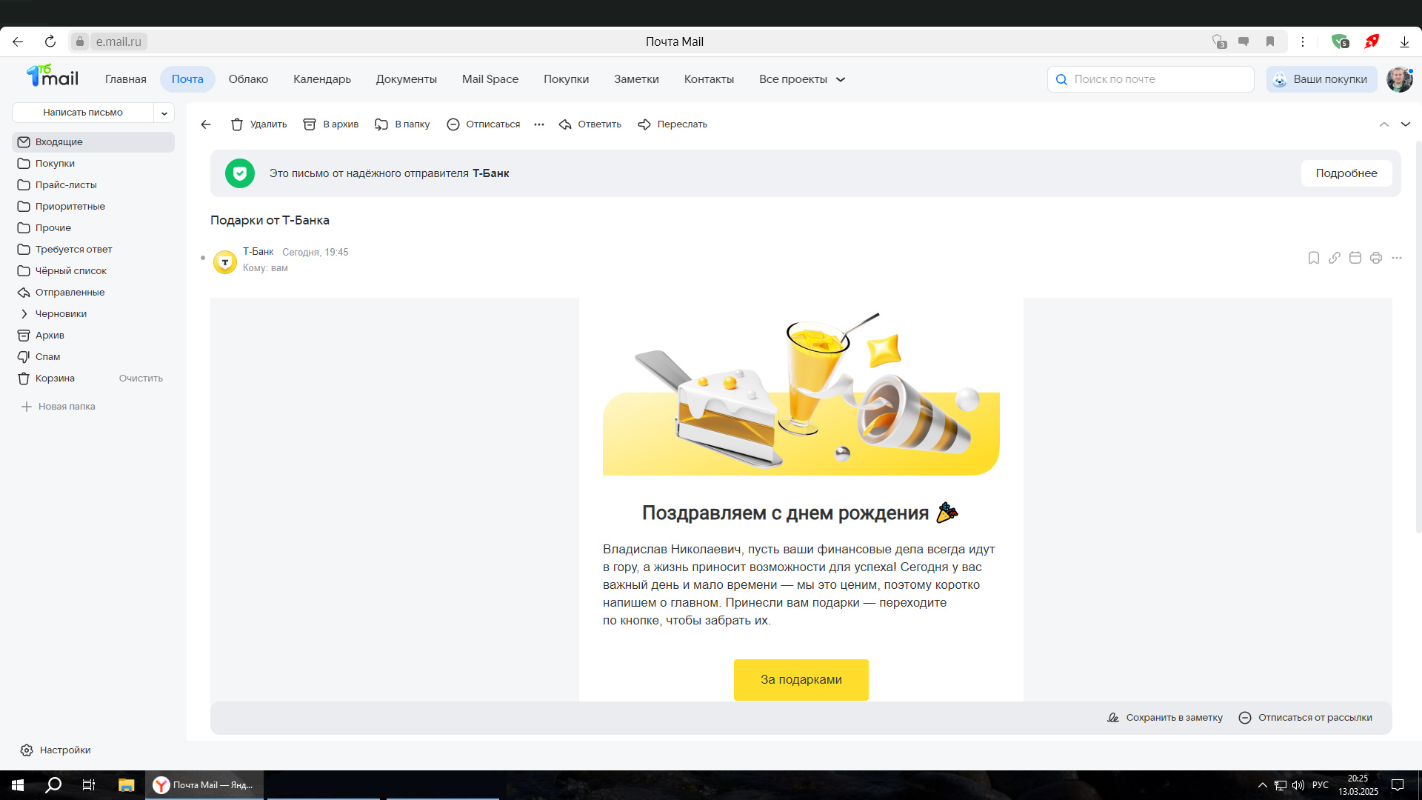Open the Облако tab

click(248, 79)
